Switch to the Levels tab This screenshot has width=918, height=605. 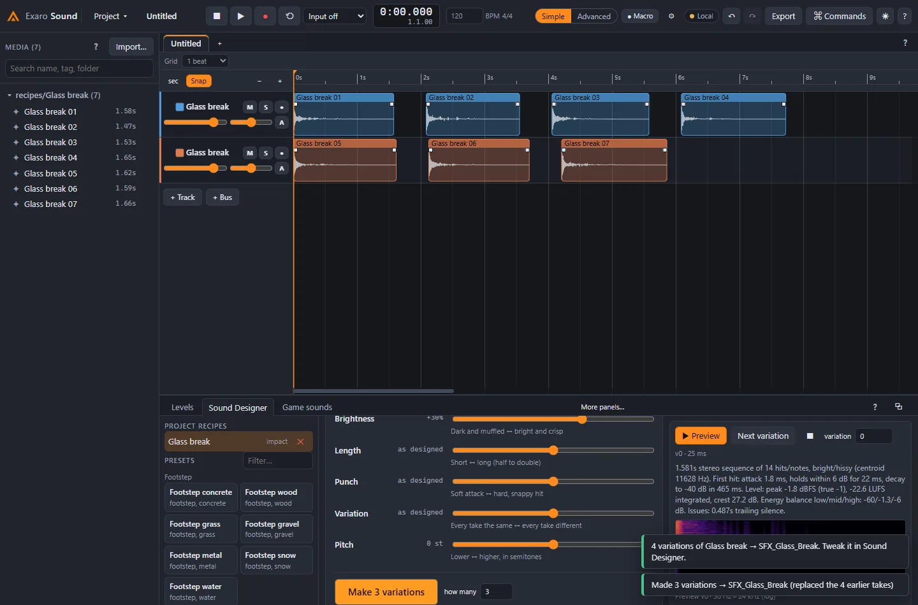pyautogui.click(x=182, y=407)
